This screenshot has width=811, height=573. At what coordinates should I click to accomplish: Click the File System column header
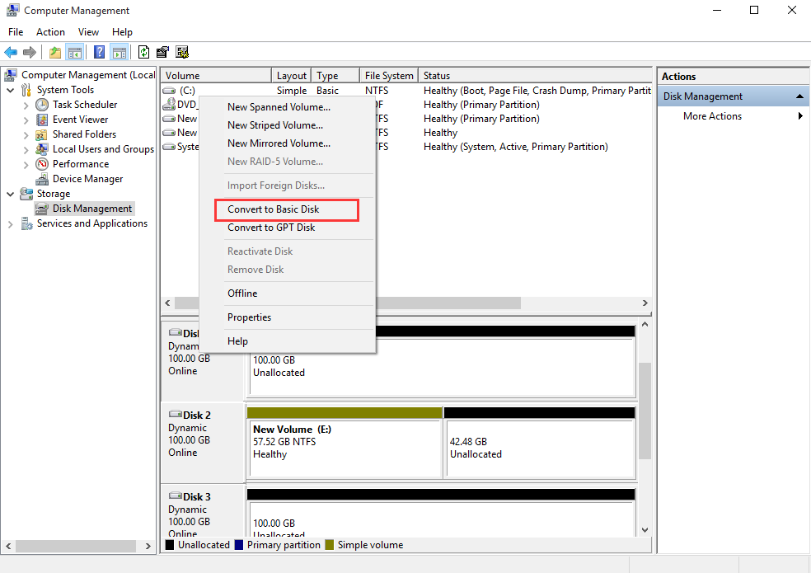tap(389, 76)
